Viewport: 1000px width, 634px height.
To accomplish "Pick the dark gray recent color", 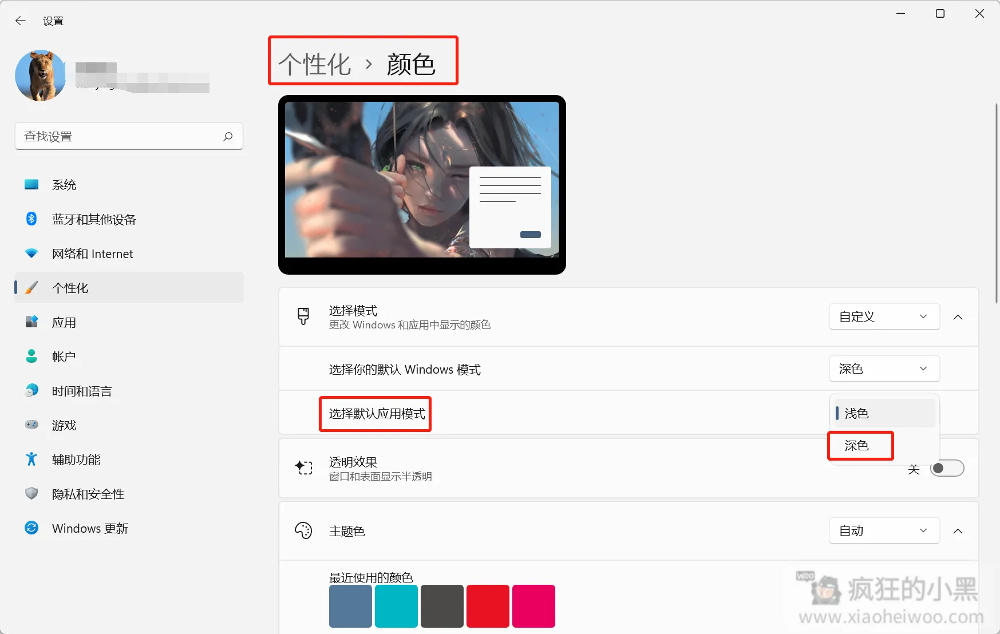I will coord(442,606).
